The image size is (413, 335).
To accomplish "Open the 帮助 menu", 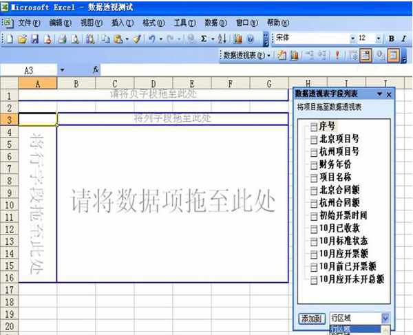I will (x=278, y=23).
